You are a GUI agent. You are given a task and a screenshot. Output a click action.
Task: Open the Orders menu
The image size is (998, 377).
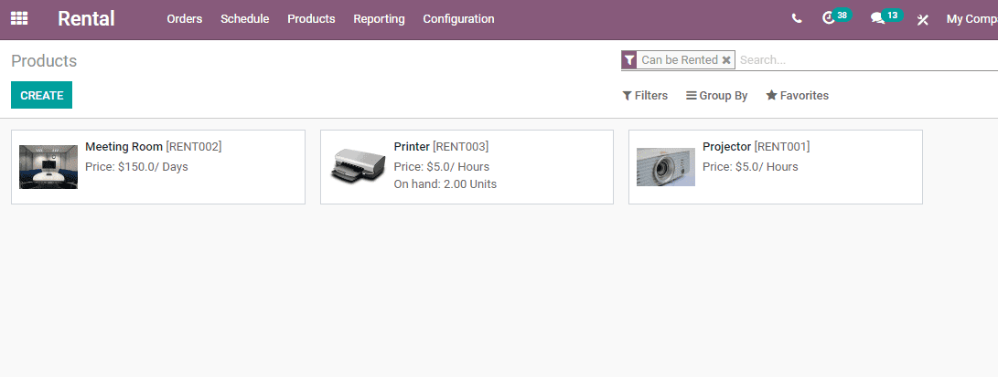[x=185, y=19]
